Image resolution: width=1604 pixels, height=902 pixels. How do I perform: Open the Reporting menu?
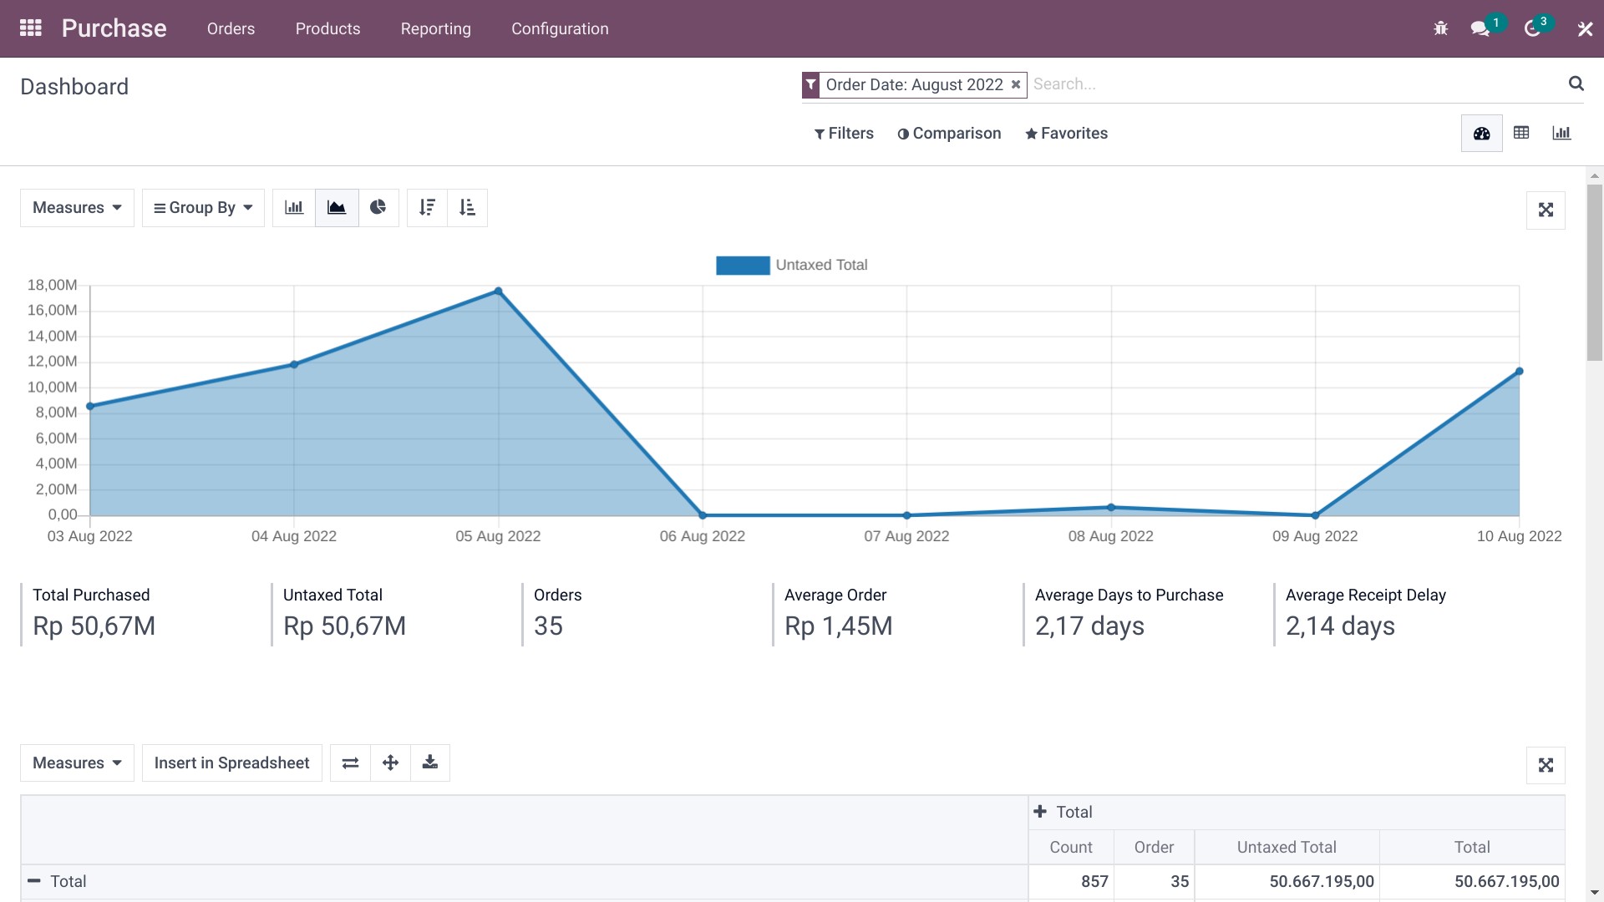pyautogui.click(x=435, y=28)
